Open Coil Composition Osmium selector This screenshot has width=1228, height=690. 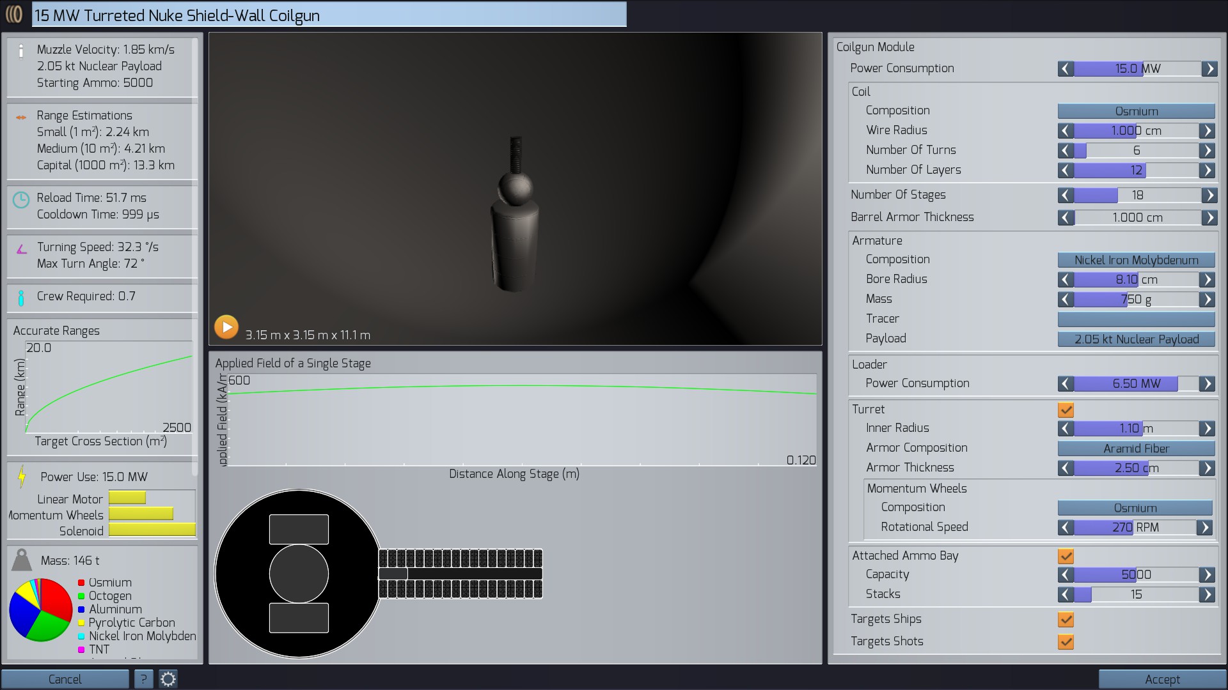click(x=1136, y=111)
